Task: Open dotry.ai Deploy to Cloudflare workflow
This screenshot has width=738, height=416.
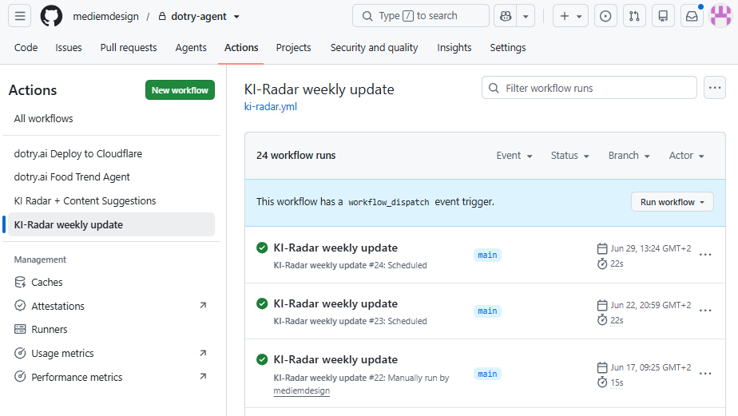Action: [x=112, y=154]
